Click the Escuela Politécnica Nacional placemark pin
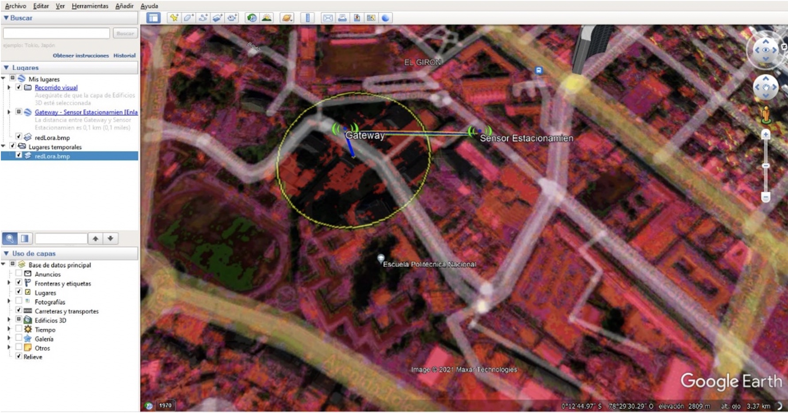The image size is (788, 413). [x=381, y=258]
